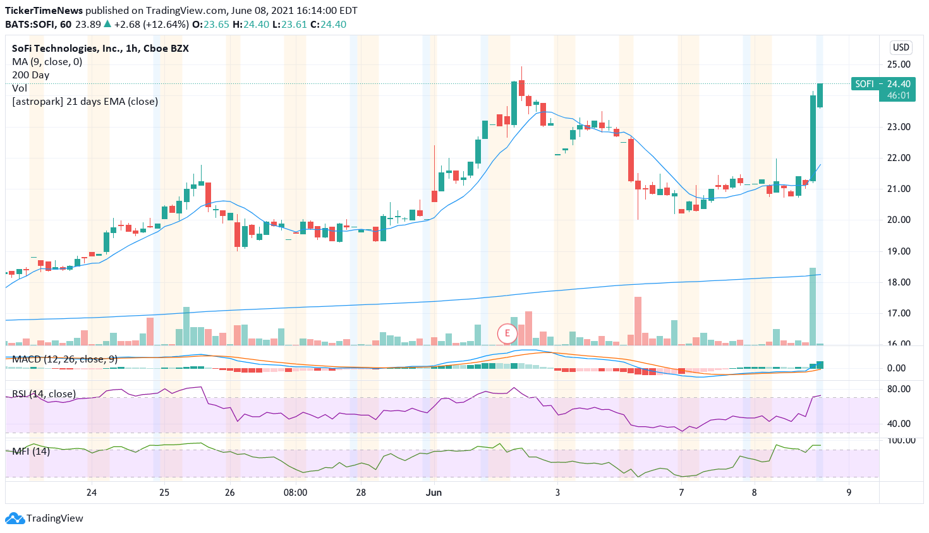929x533 pixels.
Task: Select the 200 Day indicator legend
Action: tap(31, 75)
